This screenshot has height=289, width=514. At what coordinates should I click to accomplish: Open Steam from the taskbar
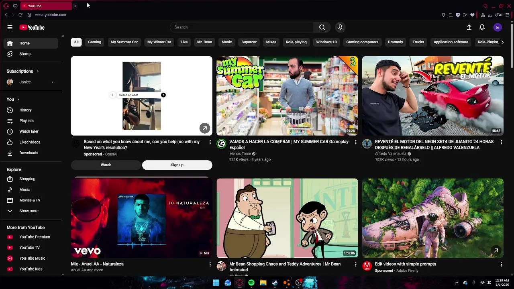[x=275, y=283]
